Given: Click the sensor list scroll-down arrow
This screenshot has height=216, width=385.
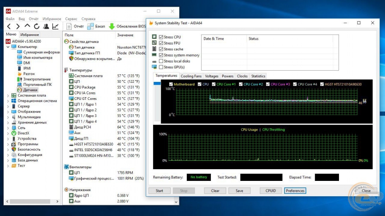Looking at the screenshot, I should pos(176,202).
